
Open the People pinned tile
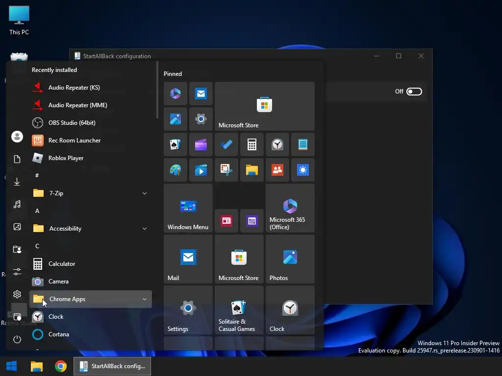[x=277, y=170]
